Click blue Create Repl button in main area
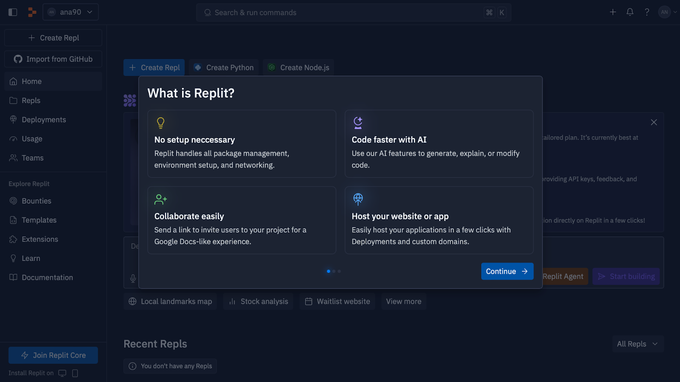The height and width of the screenshot is (382, 680). (x=154, y=67)
